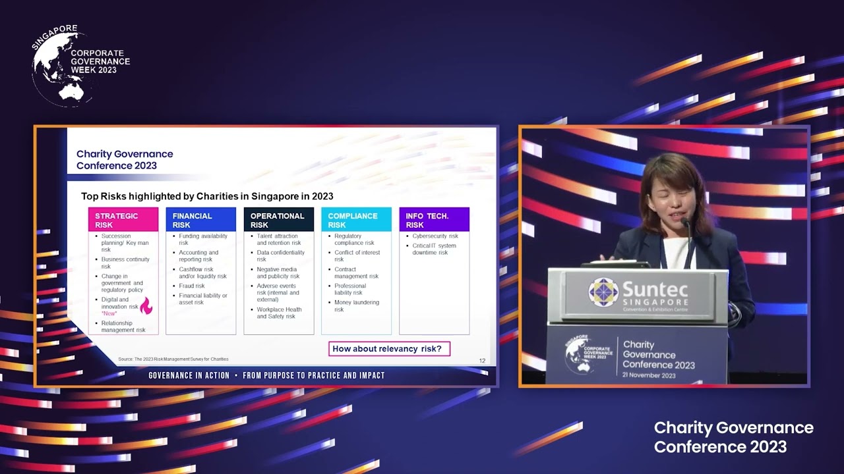Click bottom-right caption 'Charity Governance Conference 2023'
This screenshot has width=844, height=474.
[x=733, y=437]
